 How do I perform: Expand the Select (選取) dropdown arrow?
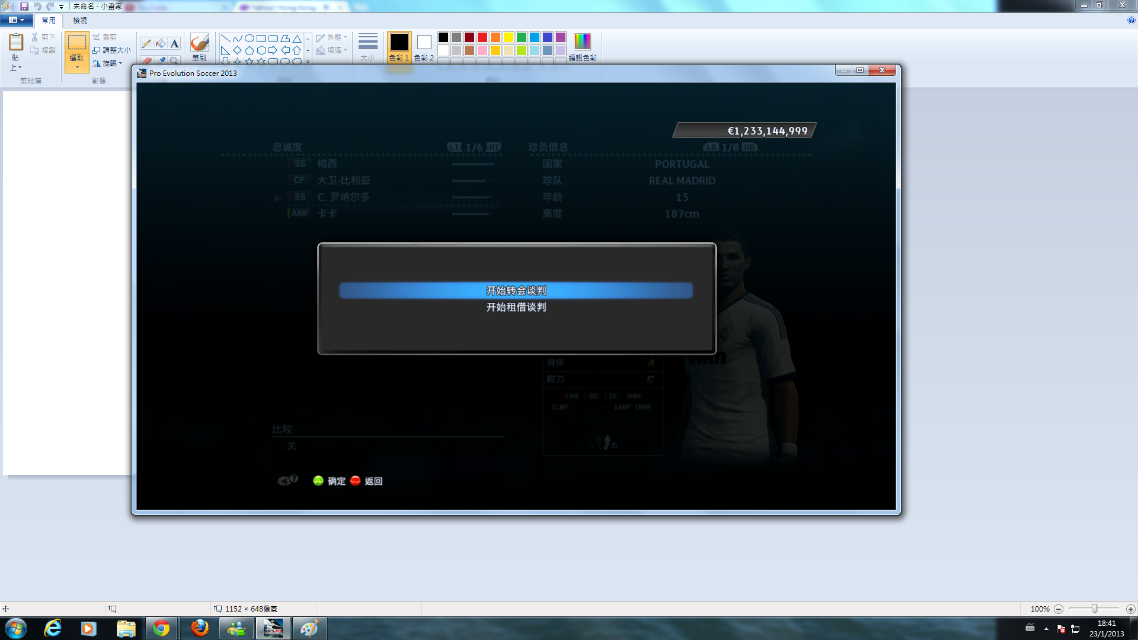(77, 67)
